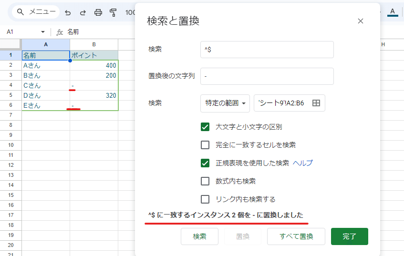Click the すべて置換 button

(296, 236)
